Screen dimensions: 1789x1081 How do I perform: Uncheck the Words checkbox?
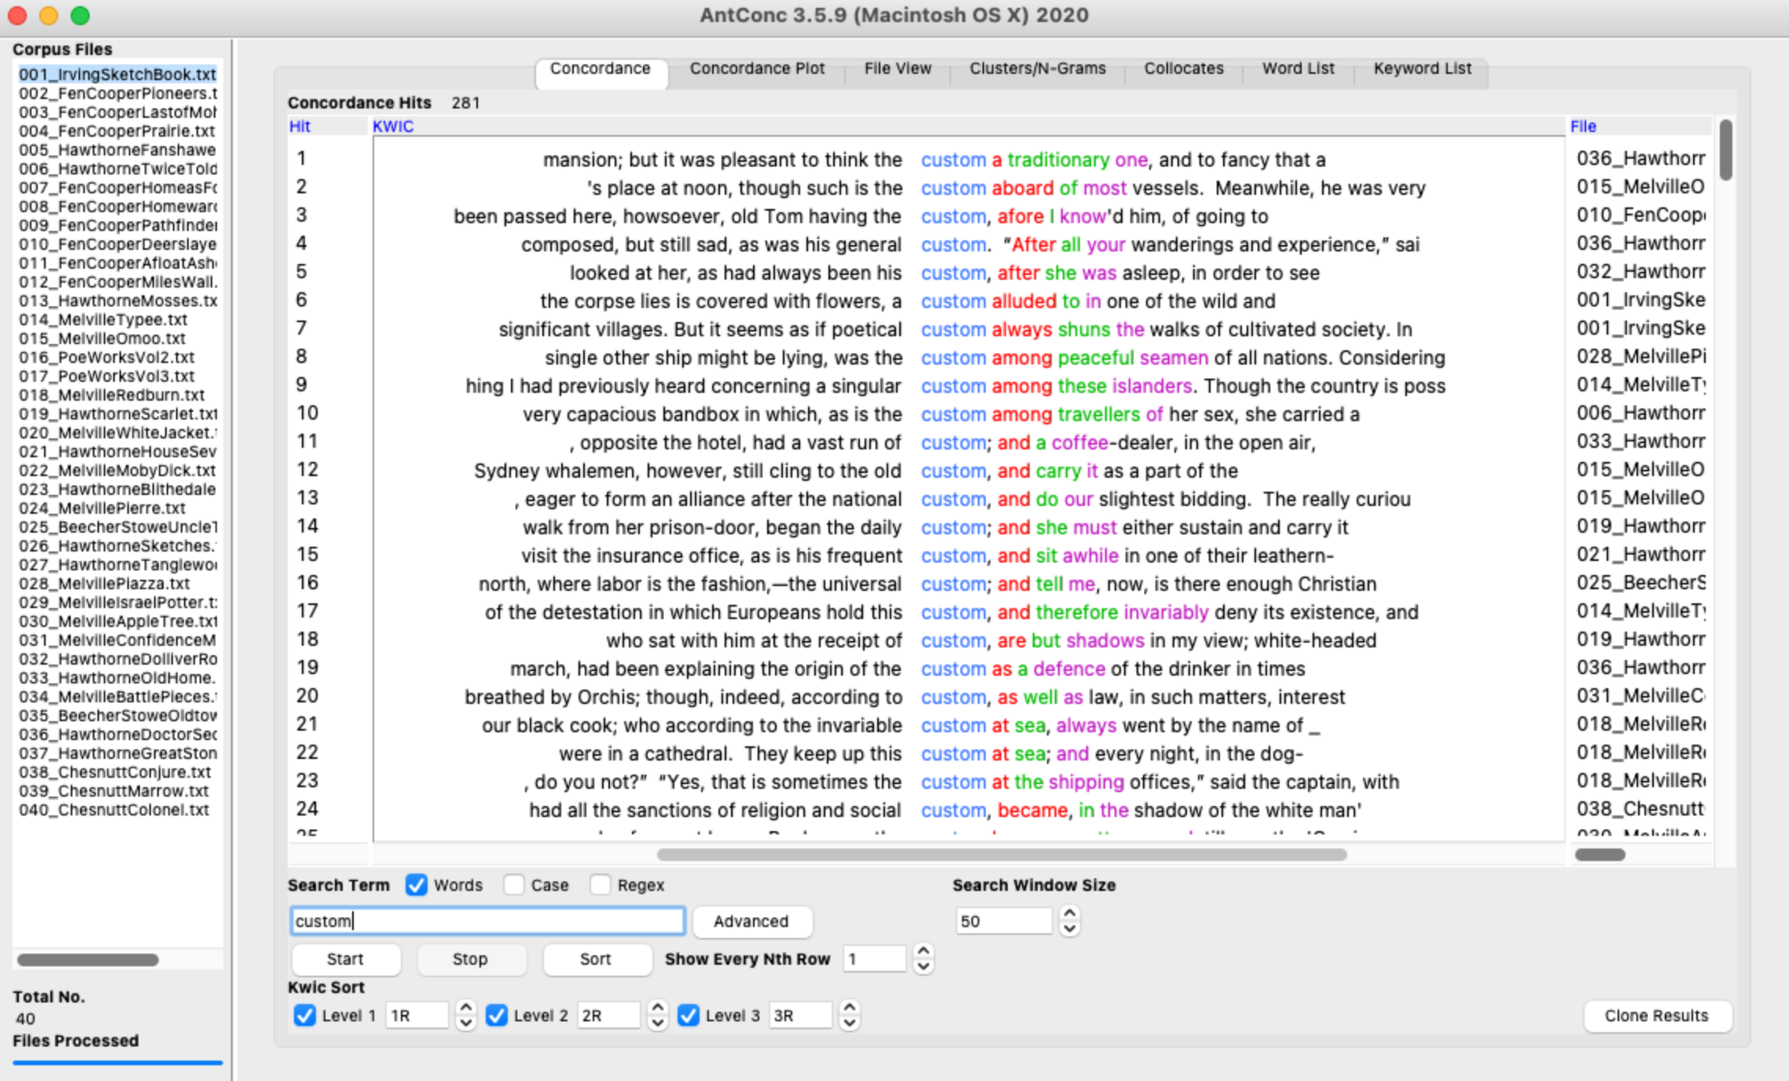417,885
